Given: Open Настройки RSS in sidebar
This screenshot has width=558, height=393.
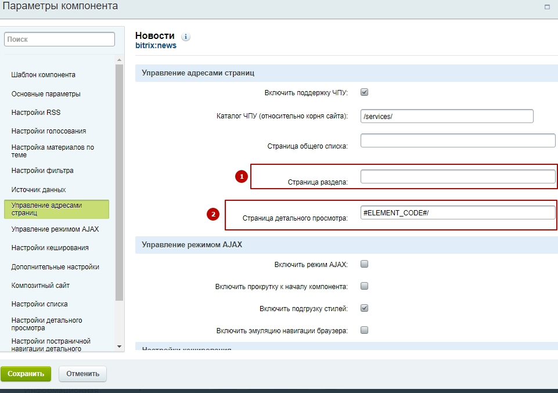Looking at the screenshot, I should [36, 113].
